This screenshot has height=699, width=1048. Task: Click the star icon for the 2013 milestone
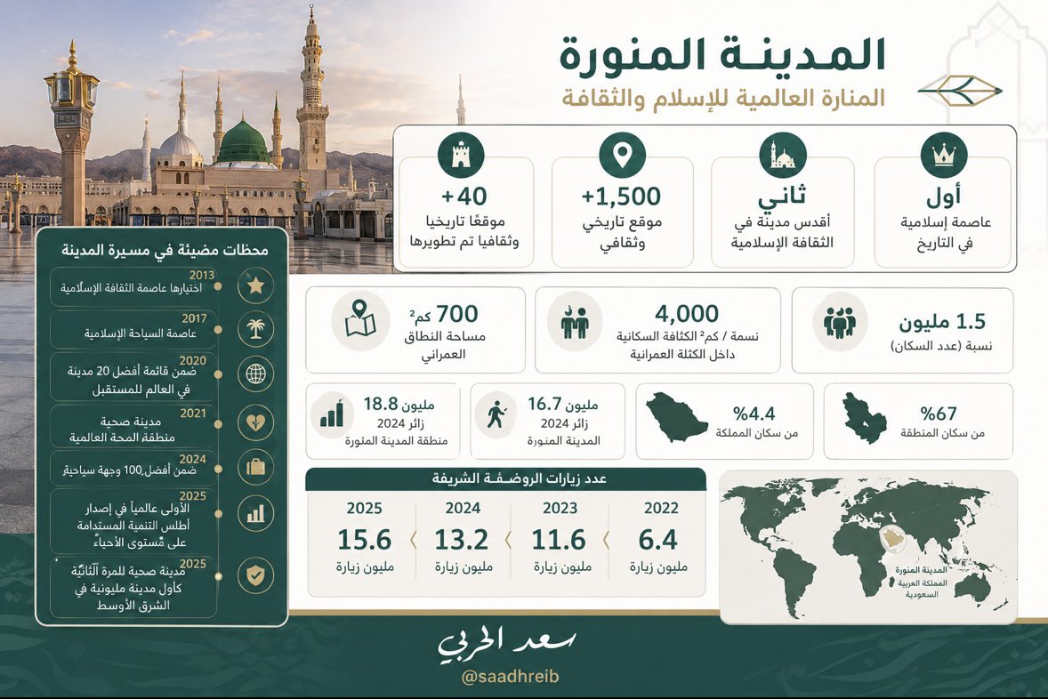[x=255, y=286]
